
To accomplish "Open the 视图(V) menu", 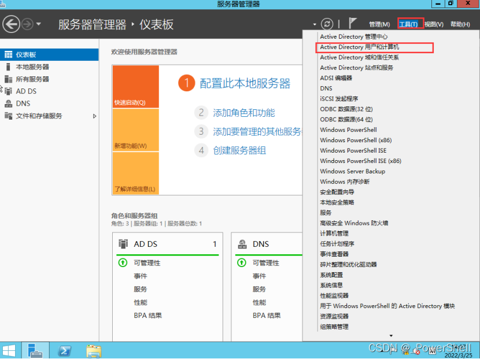I will [x=434, y=24].
